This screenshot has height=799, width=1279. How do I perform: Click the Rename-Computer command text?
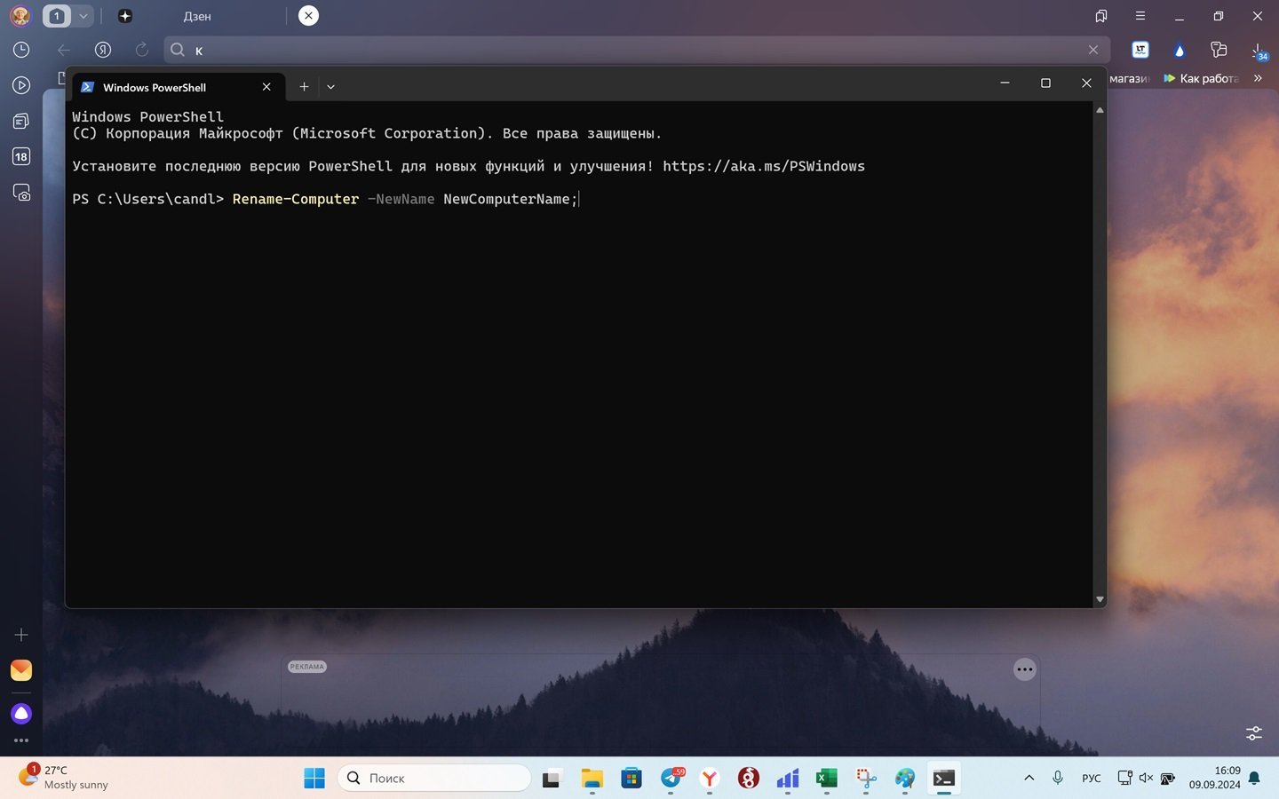coord(296,199)
